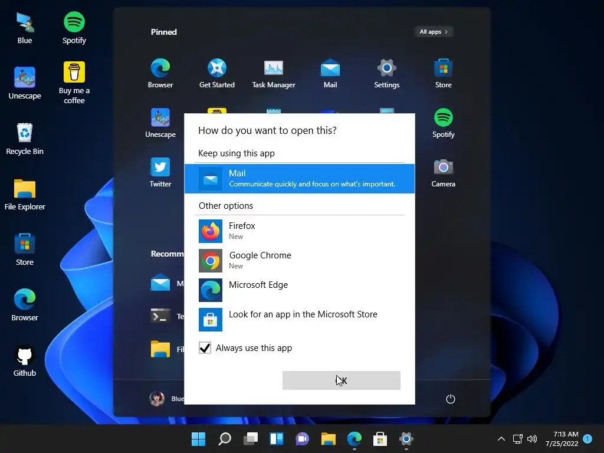604x453 pixels.
Task: Open the Start menu power button
Action: click(450, 399)
